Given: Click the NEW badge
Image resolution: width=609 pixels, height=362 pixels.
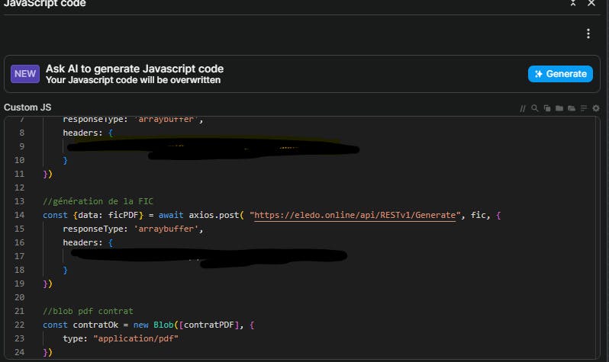Looking at the screenshot, I should point(25,74).
